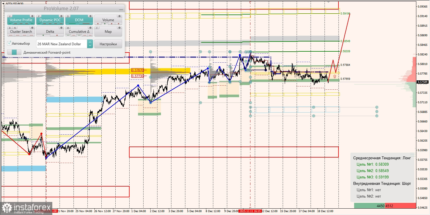Click the DOM settings gear icon

90,16
